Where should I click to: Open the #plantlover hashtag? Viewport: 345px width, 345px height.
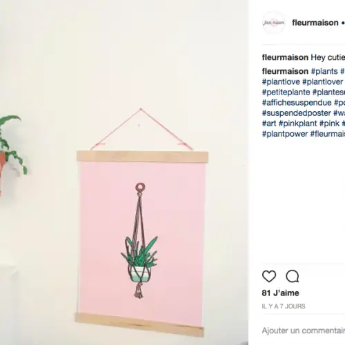(x=323, y=82)
